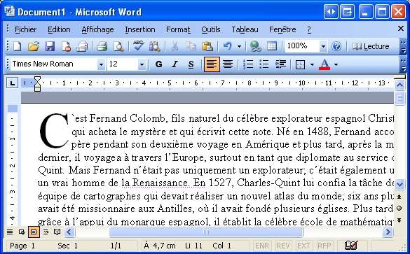Switch to Reading layout view button
410x254 pixels.
57,232
